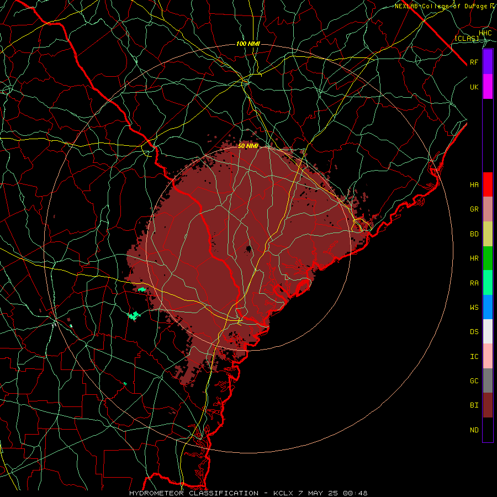Screen dimensions: 497x497
Task: Select the BD yellow-olive legend swatch
Action: click(x=488, y=234)
